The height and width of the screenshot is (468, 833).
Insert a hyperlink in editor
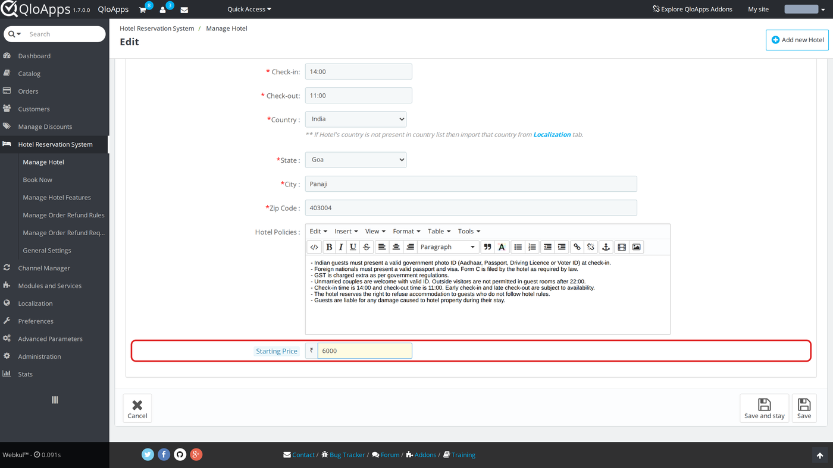pos(577,247)
